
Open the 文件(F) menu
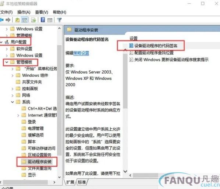(x=7, y=12)
